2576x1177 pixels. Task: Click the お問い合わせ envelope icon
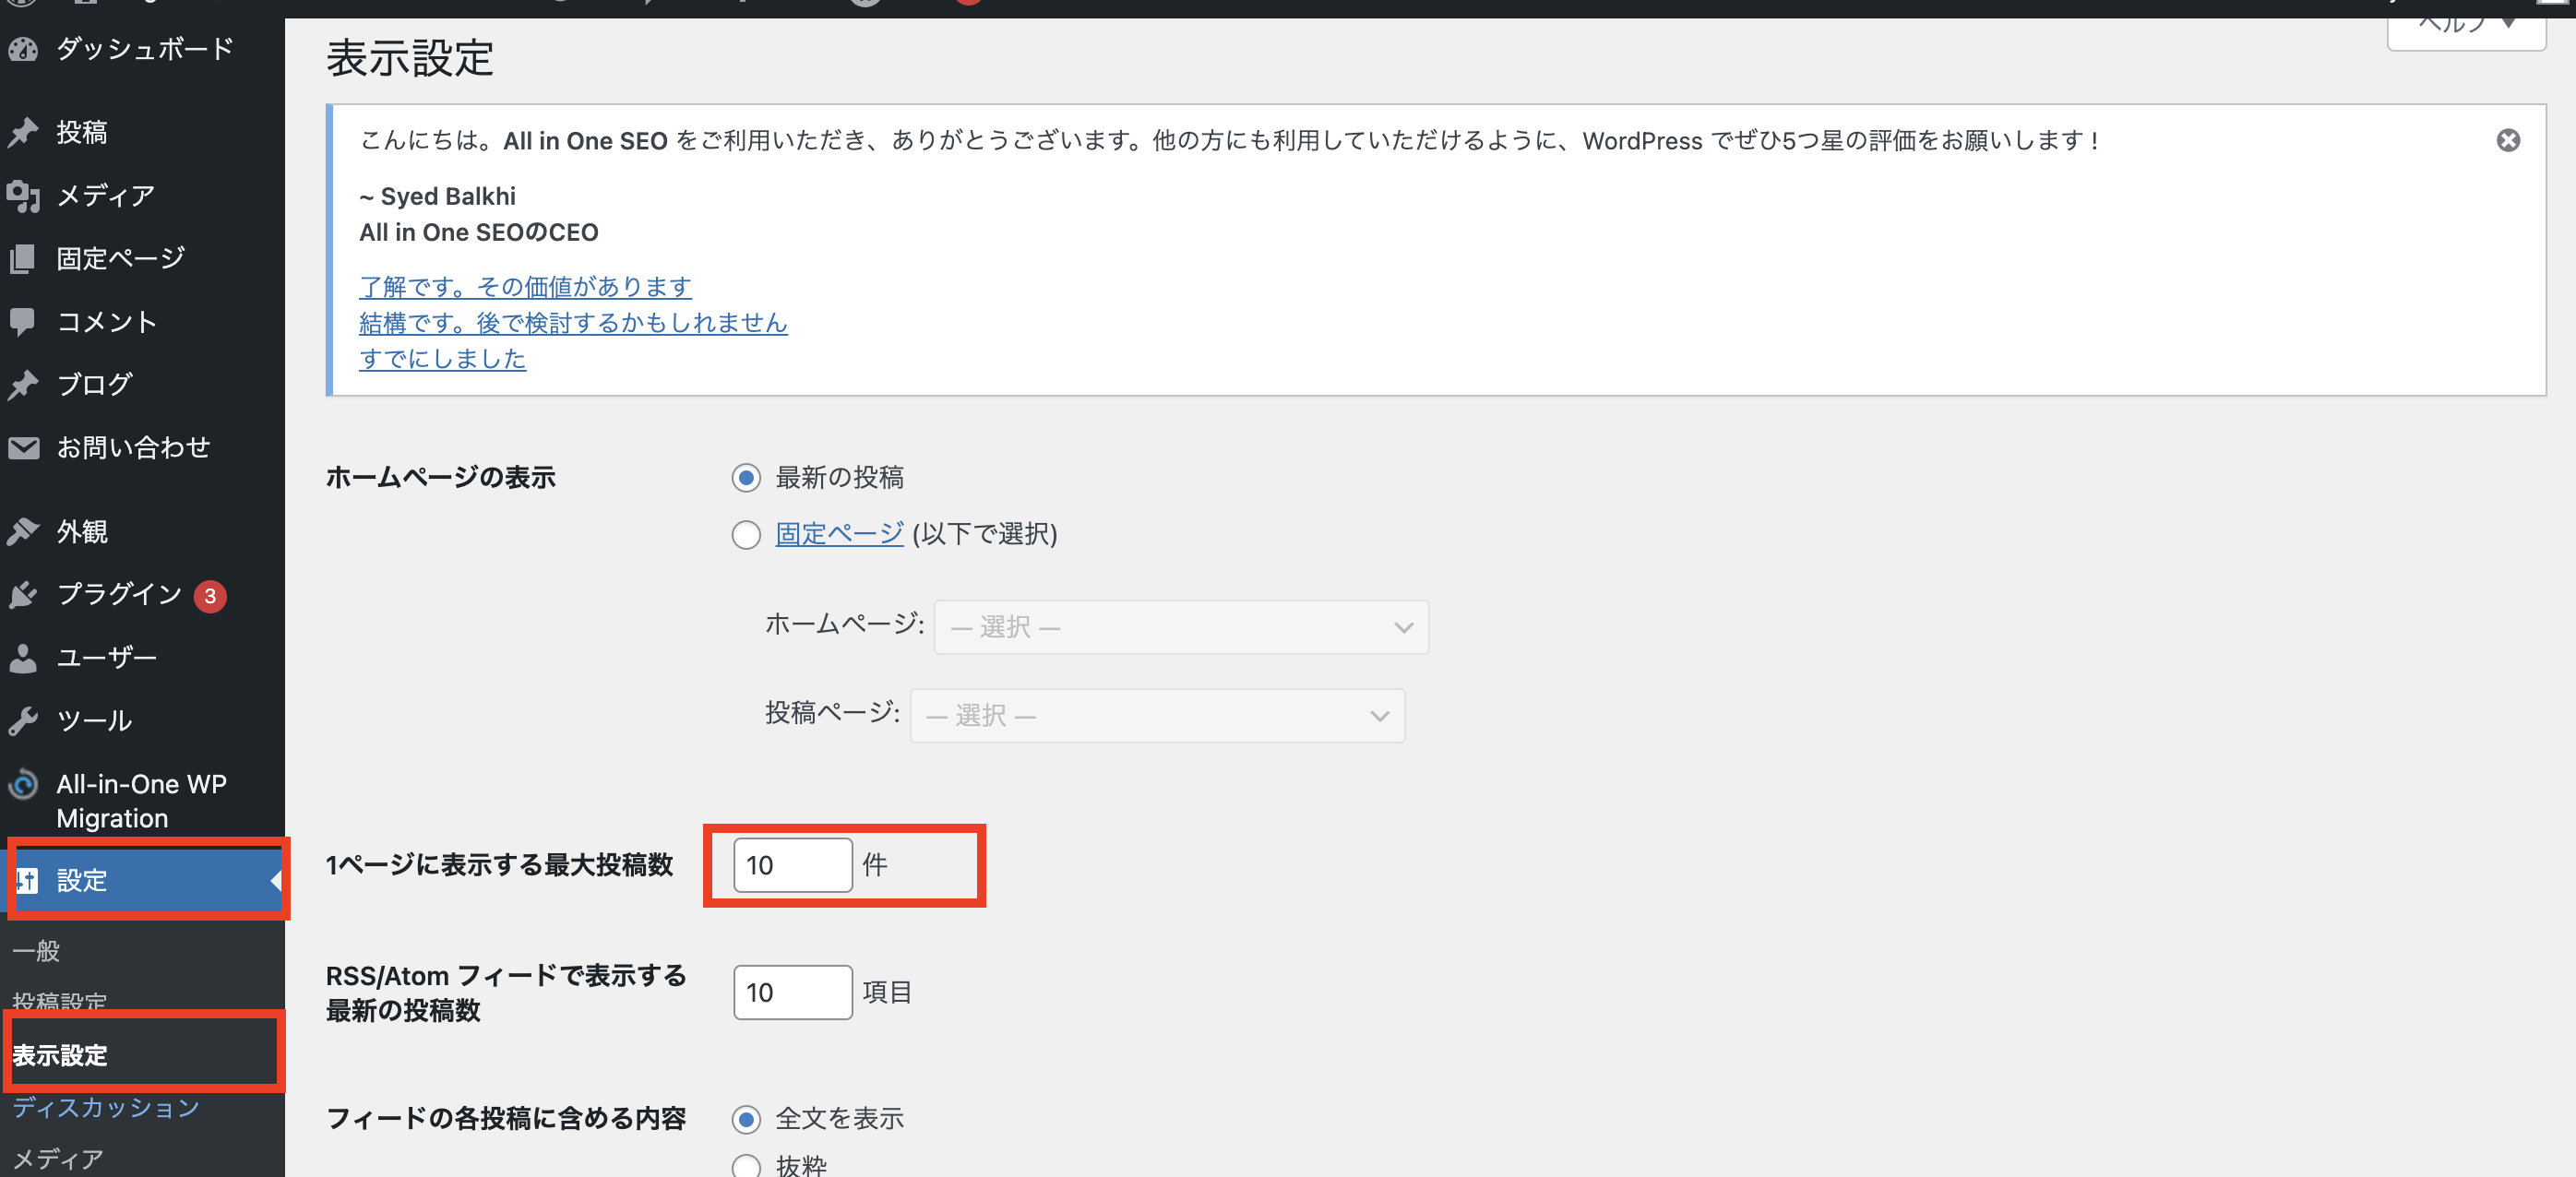click(x=23, y=447)
